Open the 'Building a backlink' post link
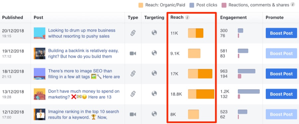Screen dimensions: 299x124 tap(83, 54)
